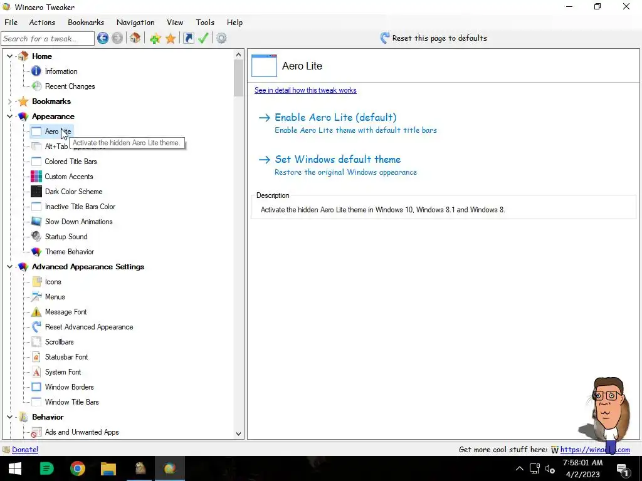642x481 pixels.
Task: Open 'See in detail how this tweak works' link
Action: point(305,90)
